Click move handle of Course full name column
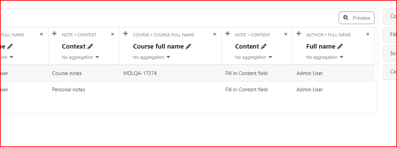397x147 pixels. (x=125, y=34)
